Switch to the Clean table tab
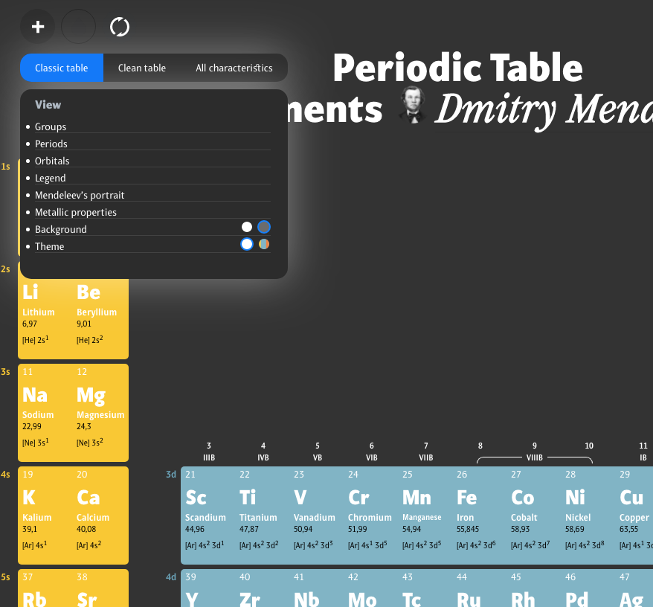Image resolution: width=653 pixels, height=607 pixels. [x=142, y=68]
